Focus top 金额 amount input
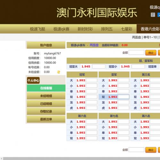Viewport: 160px width, 160px height. point(136,52)
